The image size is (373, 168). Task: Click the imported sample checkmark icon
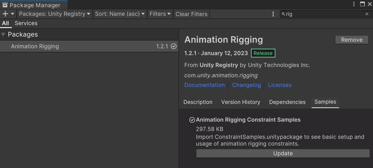click(x=192, y=120)
